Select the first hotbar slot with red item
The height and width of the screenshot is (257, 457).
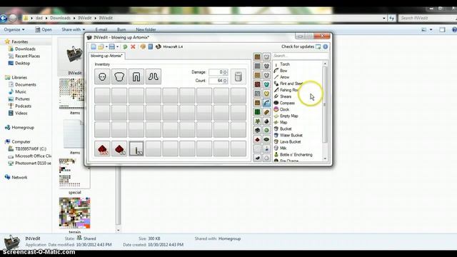(x=102, y=148)
